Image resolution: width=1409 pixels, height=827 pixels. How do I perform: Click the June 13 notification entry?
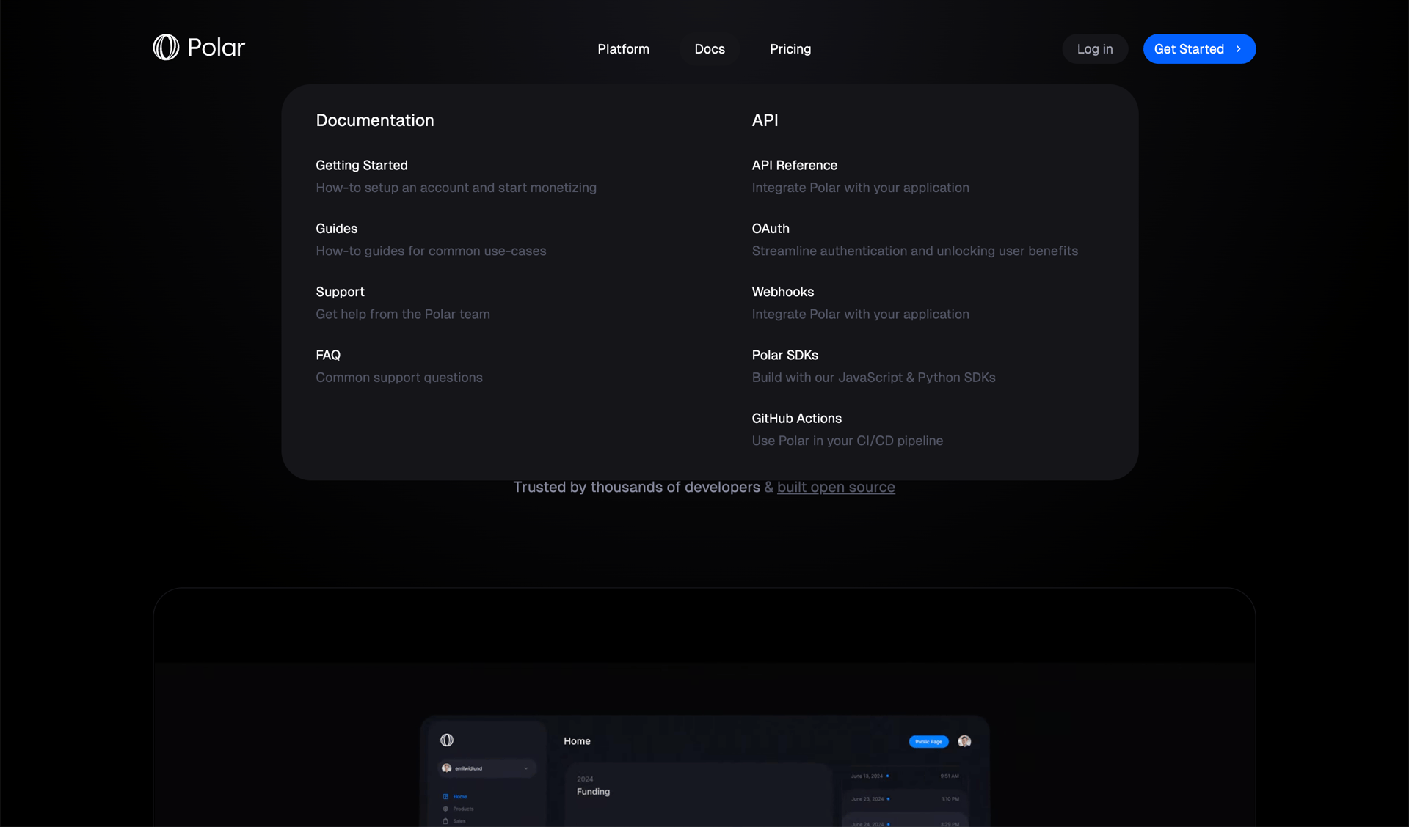[881, 776]
